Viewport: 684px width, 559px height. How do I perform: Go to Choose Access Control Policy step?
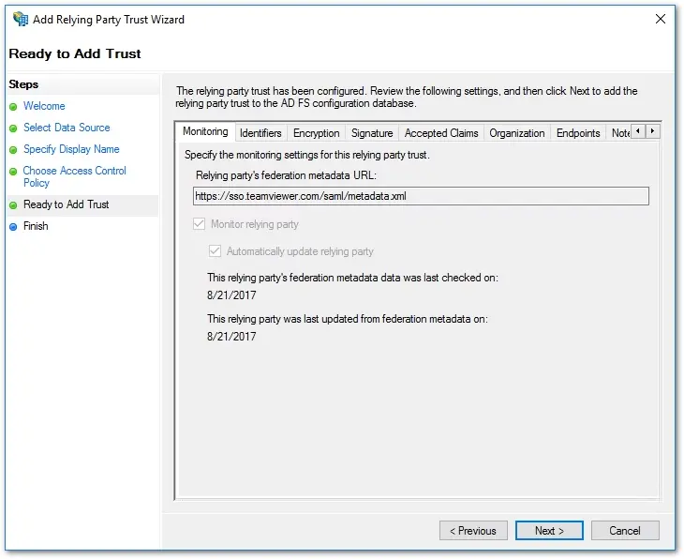point(75,177)
